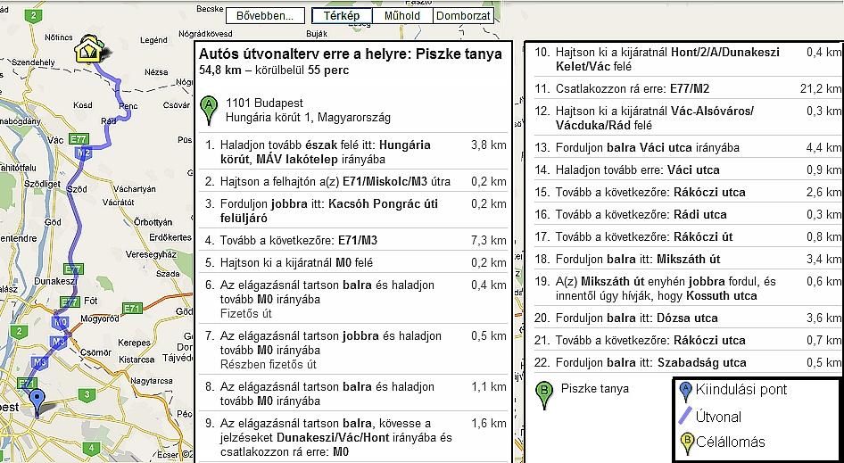Select step 13 turn left Váci utca

tap(687, 147)
